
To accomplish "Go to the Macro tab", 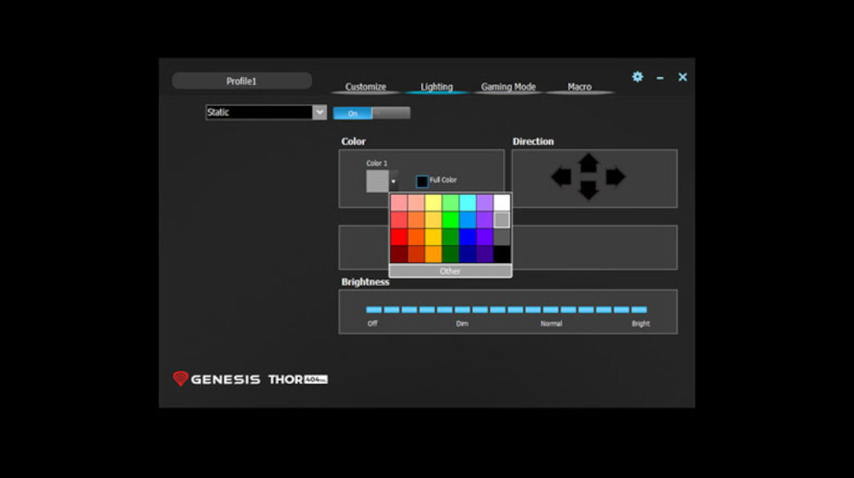I will pos(579,87).
